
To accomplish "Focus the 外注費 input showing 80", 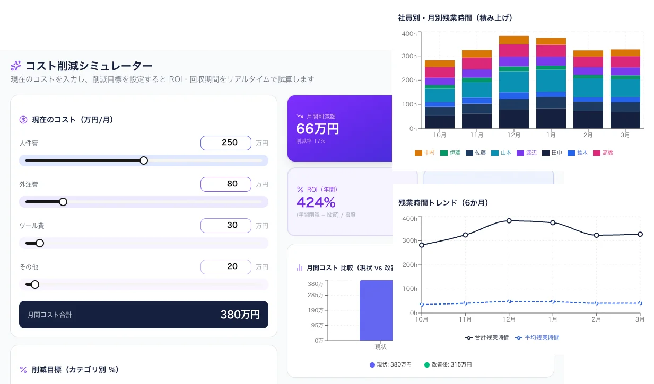I will tap(226, 184).
